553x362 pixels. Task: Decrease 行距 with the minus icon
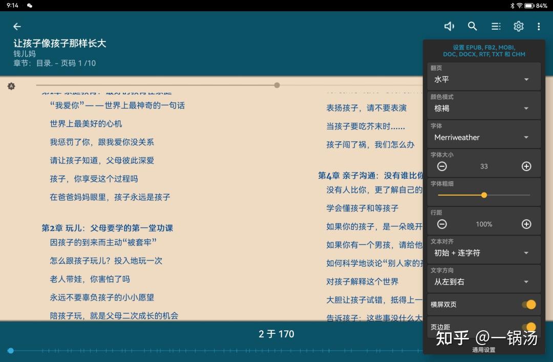tap(442, 224)
